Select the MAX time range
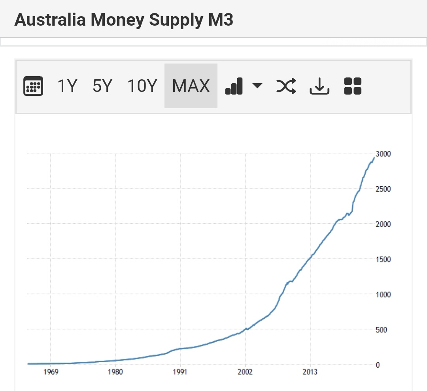This screenshot has height=391, width=427. [191, 86]
